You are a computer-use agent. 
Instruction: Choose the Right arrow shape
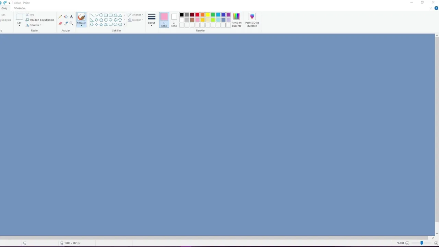pos(111,20)
